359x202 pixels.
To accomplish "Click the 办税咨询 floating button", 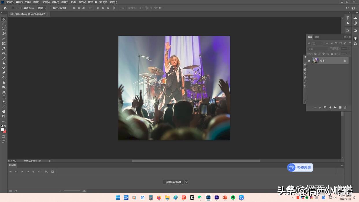I will (300, 168).
